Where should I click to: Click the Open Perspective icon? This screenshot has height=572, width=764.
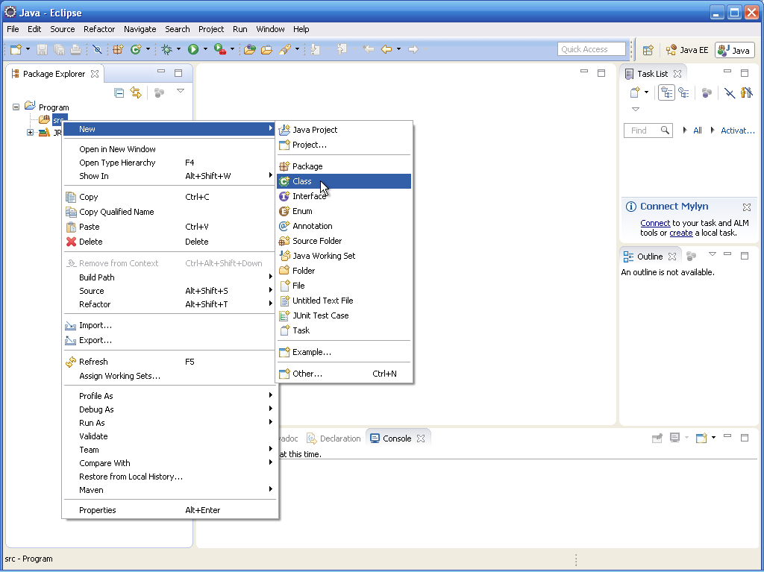648,50
